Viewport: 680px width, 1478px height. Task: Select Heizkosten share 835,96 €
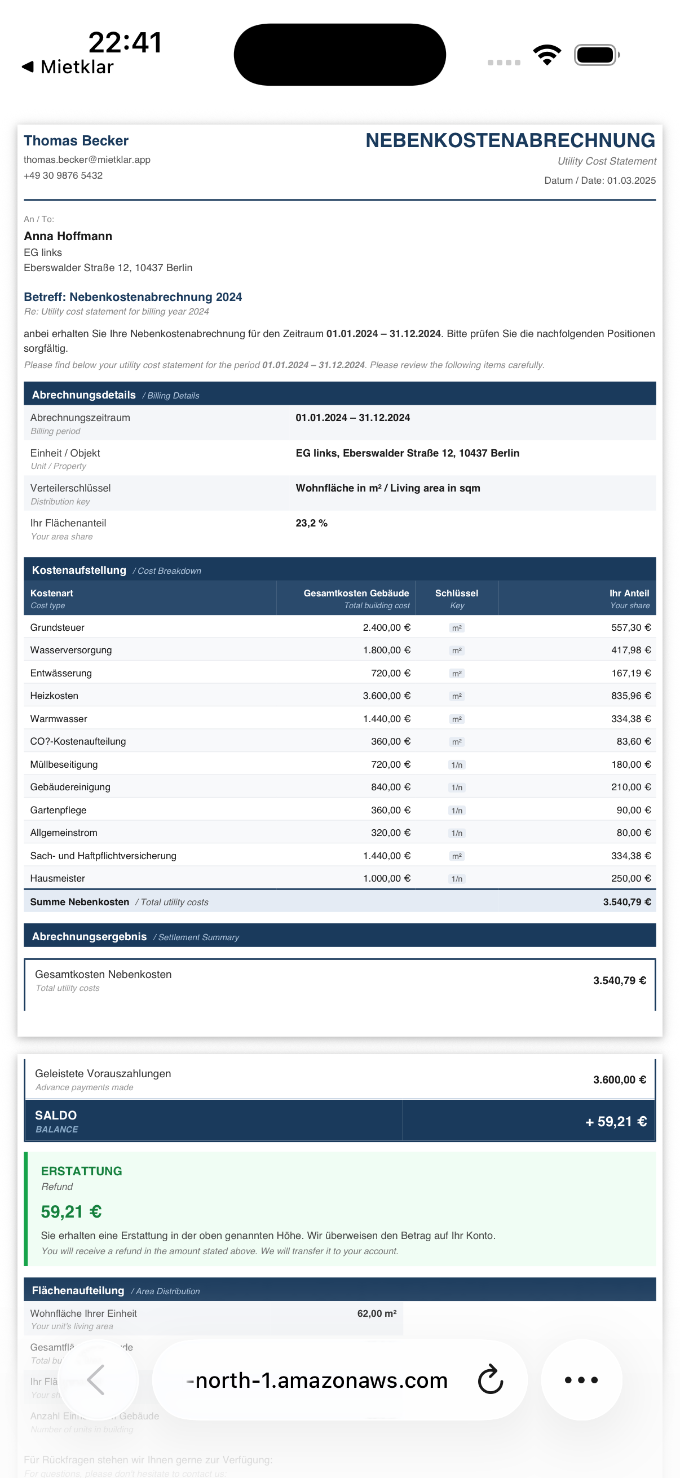(630, 696)
